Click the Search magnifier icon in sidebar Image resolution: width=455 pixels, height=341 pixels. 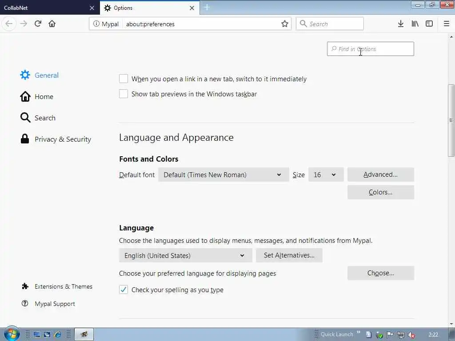pyautogui.click(x=25, y=118)
